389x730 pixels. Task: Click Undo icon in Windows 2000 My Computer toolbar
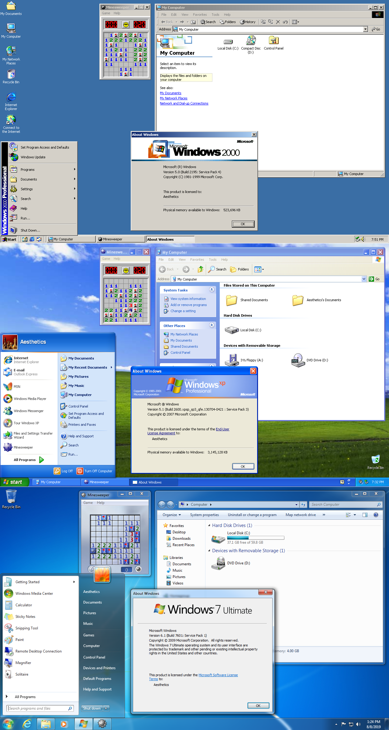pos(285,22)
